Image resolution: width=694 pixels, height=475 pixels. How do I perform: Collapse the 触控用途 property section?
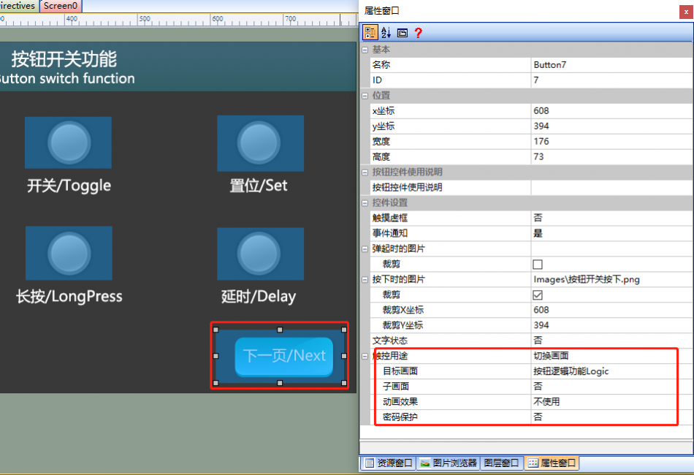click(365, 356)
